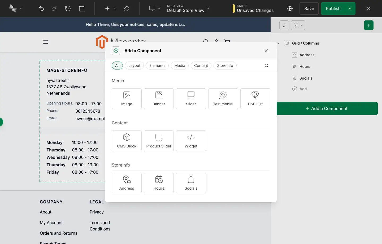Image resolution: width=382 pixels, height=244 pixels.
Task: Select the Testimonial component
Action: [223, 98]
